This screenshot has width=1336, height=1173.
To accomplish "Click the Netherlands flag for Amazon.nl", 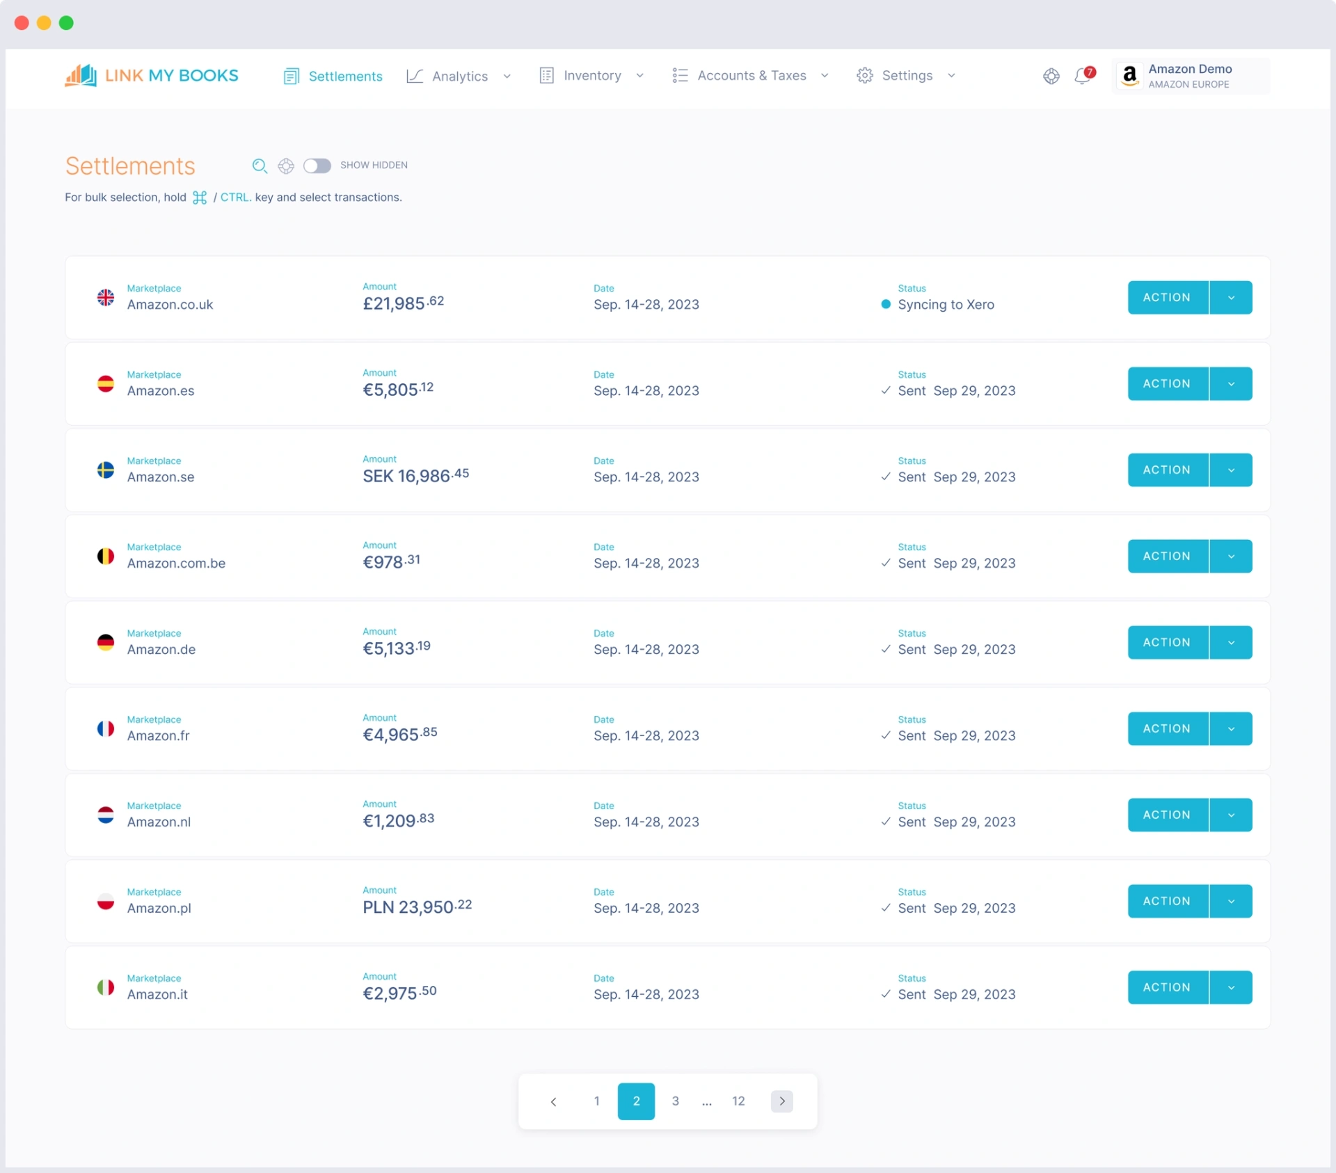I will point(106,815).
